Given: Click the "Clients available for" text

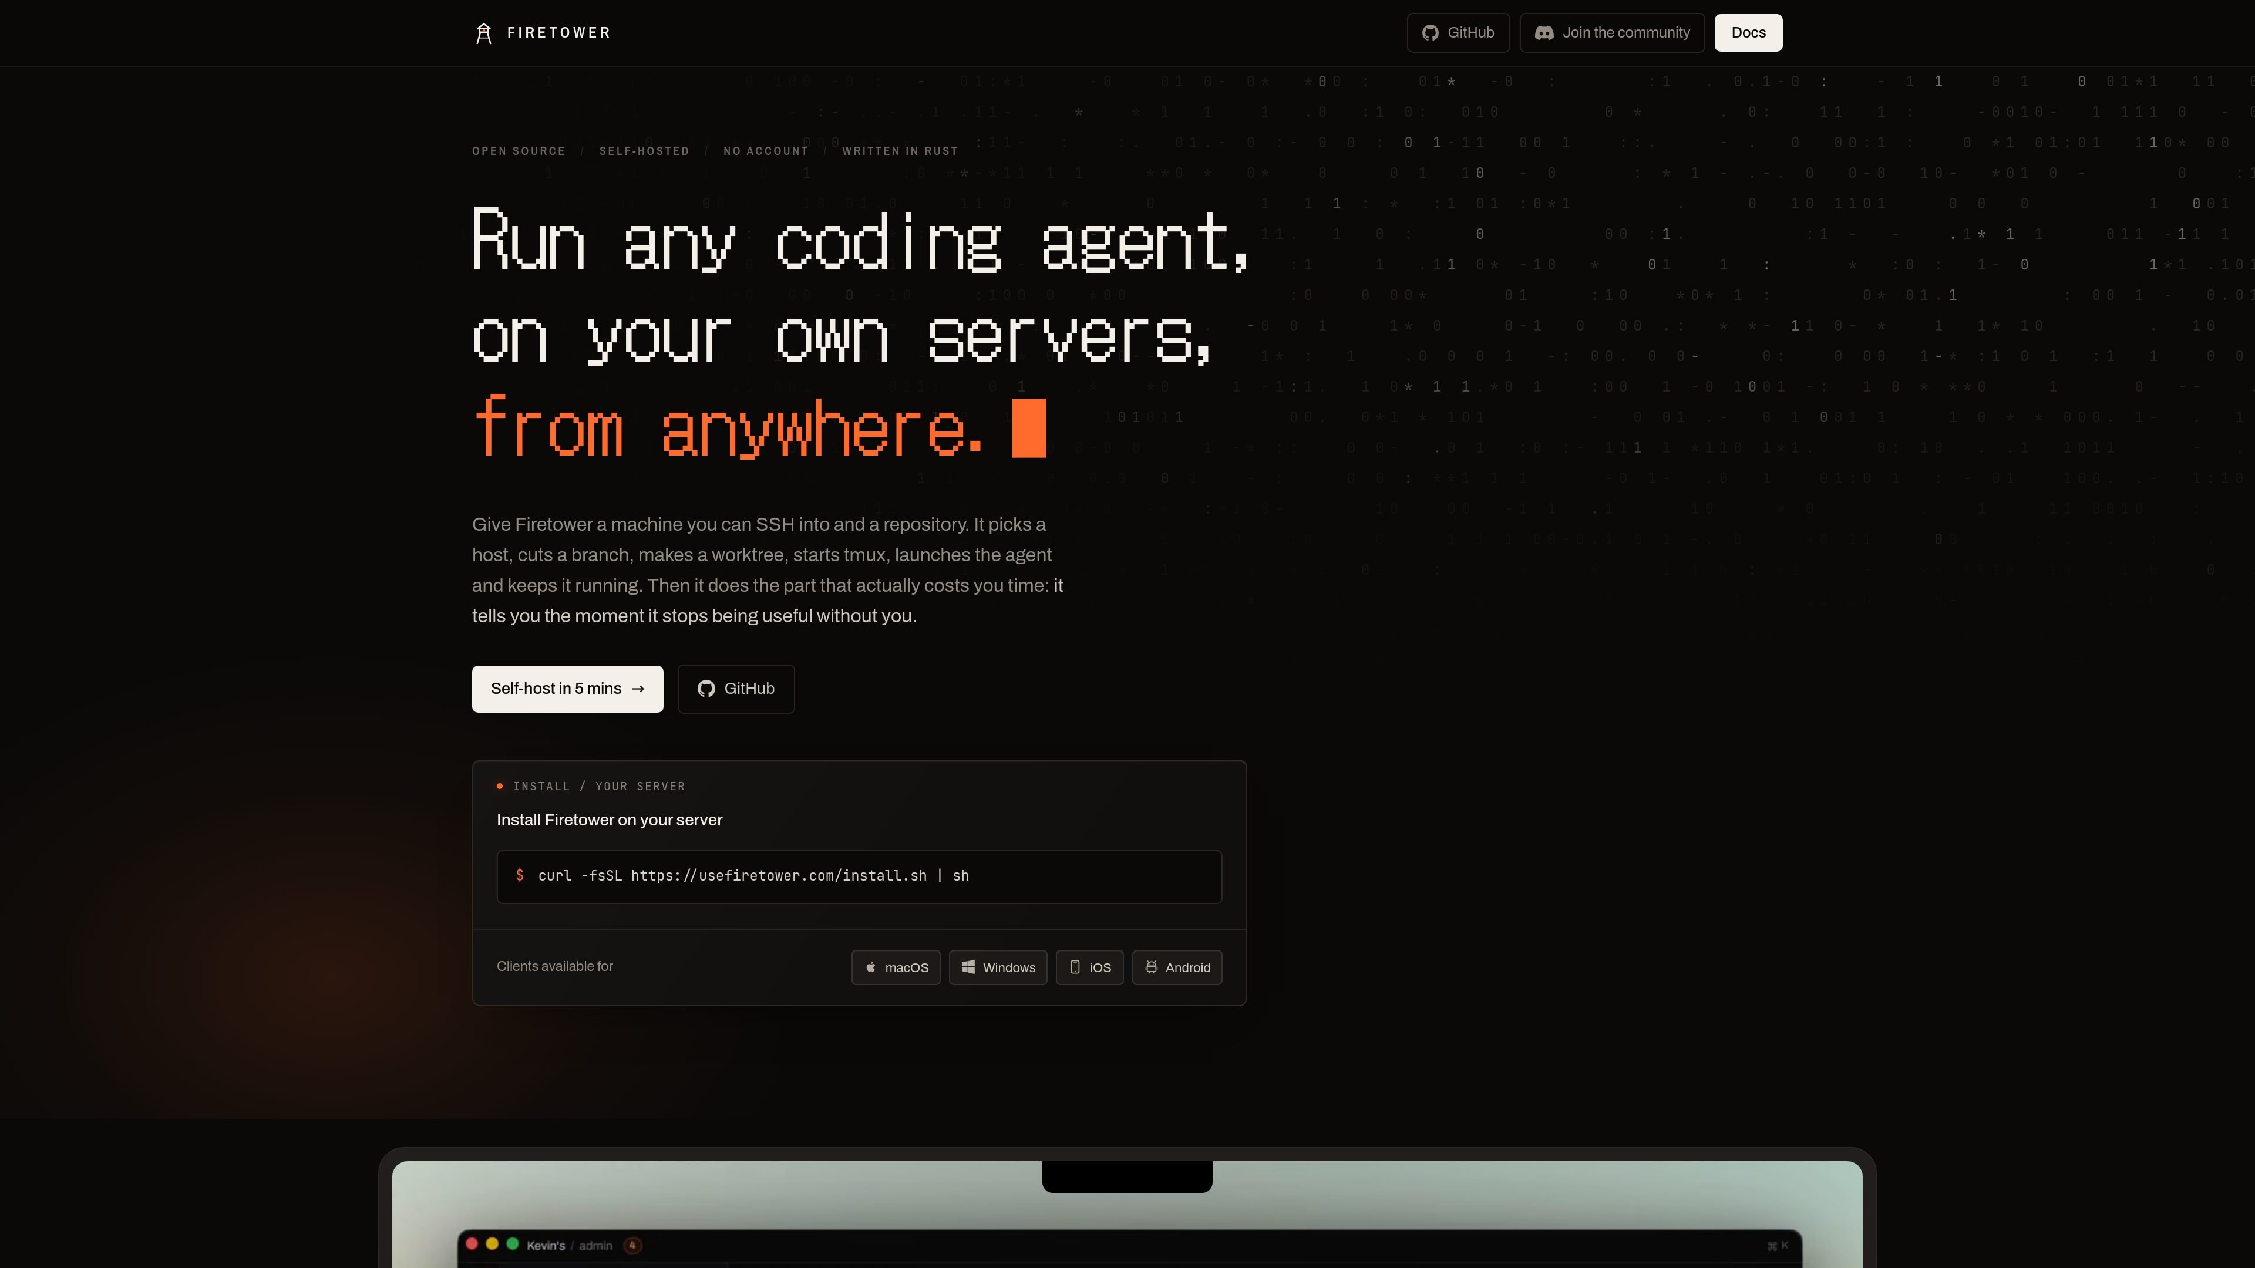Looking at the screenshot, I should click(554, 966).
